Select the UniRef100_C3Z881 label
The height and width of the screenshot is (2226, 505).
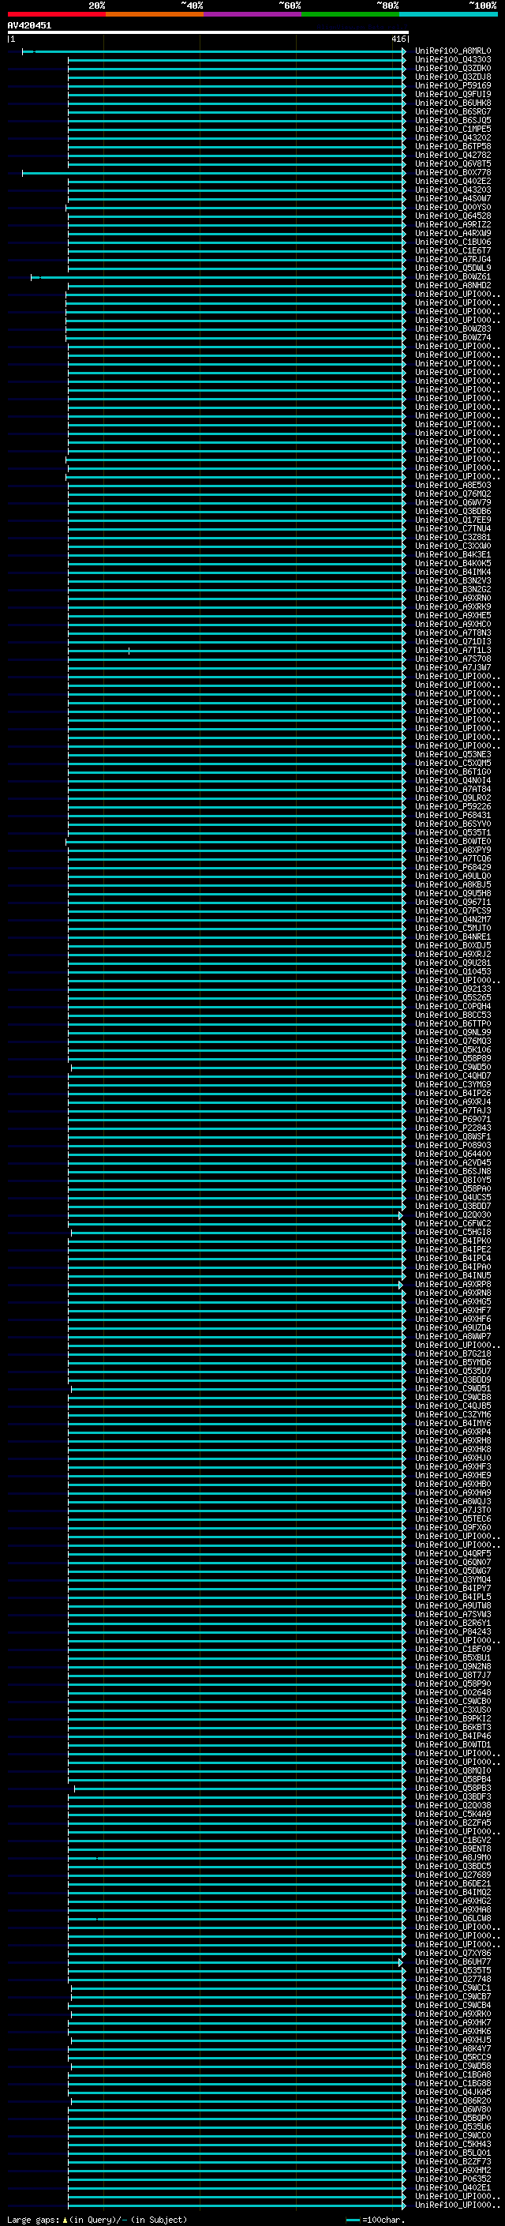click(x=453, y=538)
